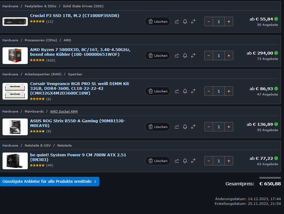Decrease quantity of Ryzen 7 5800X3D
This screenshot has width=284, height=214.
click(209, 55)
